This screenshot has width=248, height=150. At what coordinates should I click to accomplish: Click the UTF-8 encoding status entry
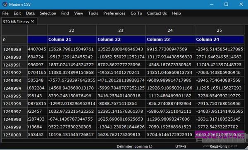click(x=181, y=147)
